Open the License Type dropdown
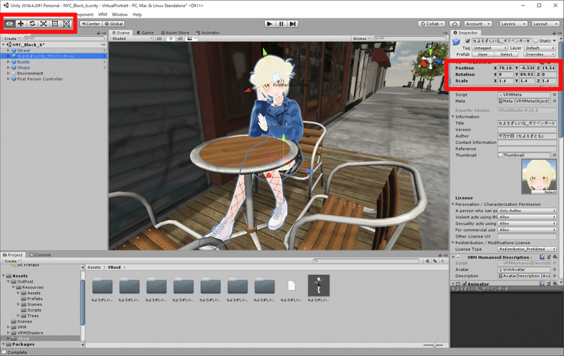 [527, 250]
